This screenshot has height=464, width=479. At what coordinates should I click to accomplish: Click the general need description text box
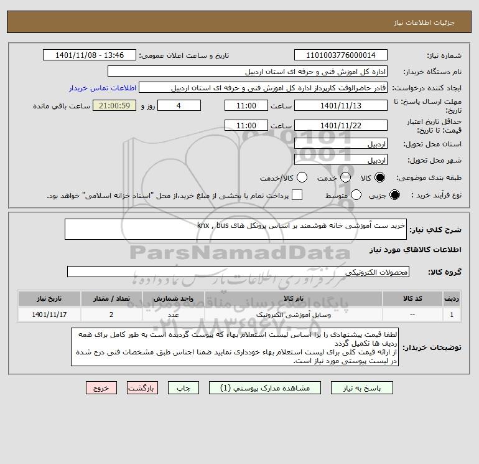pos(236,229)
